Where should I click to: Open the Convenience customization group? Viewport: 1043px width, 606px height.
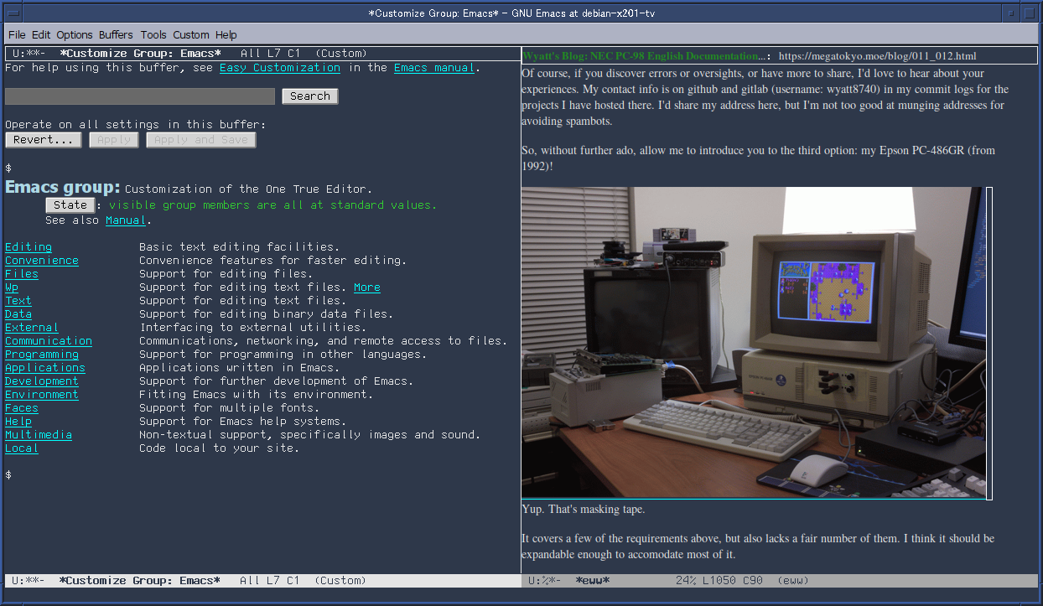tap(42, 261)
